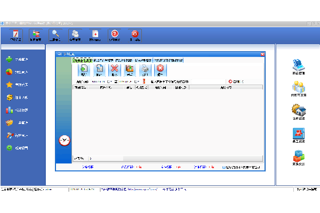Select the green highlighted active tab in dialog
The image size is (320, 213).
click(x=83, y=60)
